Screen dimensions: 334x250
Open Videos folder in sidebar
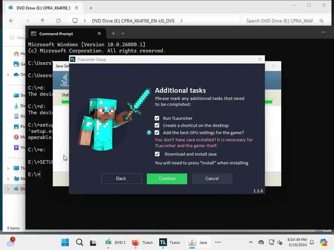(19, 147)
